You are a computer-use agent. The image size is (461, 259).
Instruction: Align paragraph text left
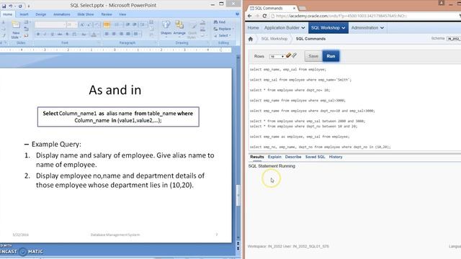pos(107,34)
